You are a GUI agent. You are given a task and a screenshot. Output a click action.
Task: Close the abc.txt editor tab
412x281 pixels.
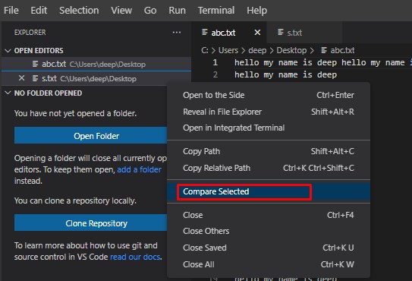point(257,33)
